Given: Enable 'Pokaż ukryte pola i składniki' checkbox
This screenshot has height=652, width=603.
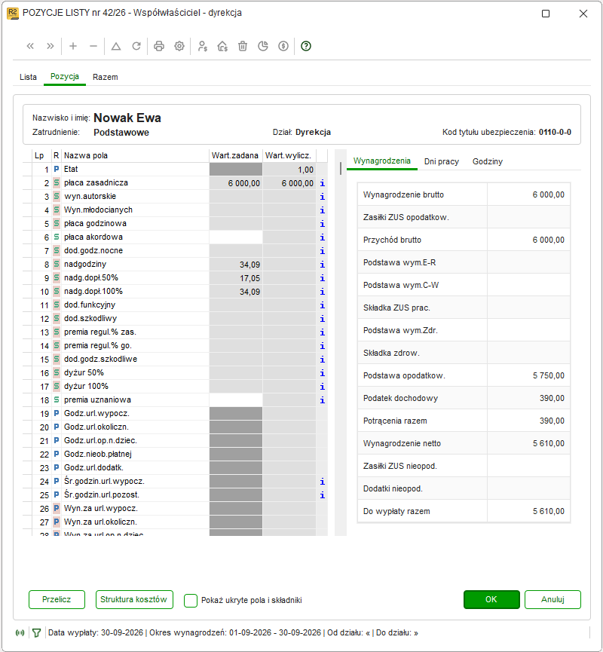Looking at the screenshot, I should 191,601.
